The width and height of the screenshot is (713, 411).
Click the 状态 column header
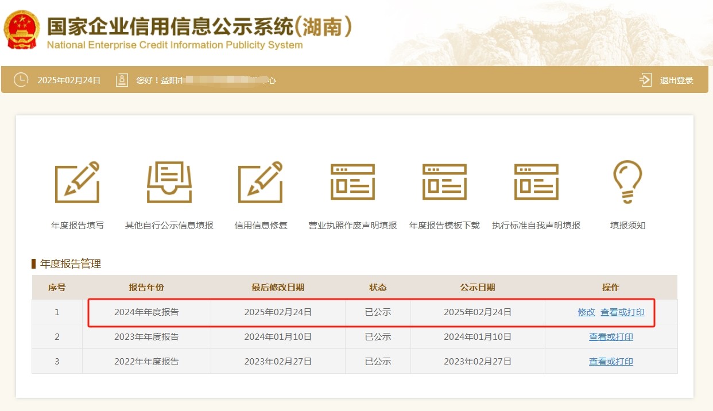pyautogui.click(x=378, y=288)
